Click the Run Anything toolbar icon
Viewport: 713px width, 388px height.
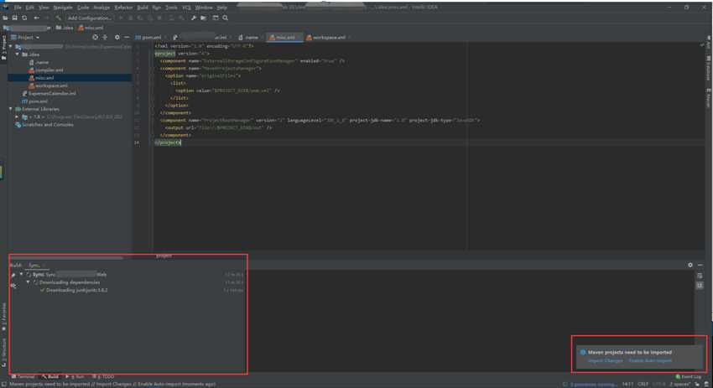click(216, 18)
